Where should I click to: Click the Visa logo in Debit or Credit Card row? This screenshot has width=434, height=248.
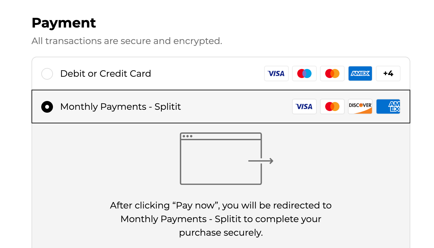(x=276, y=73)
